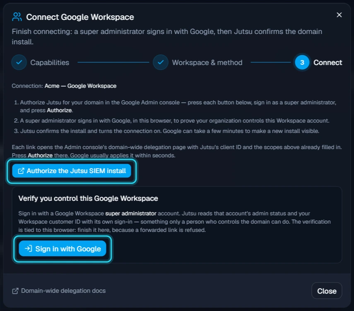Click the dialog title Connect Google Workspace
Viewport: 354px width, 311px height.
(80, 17)
